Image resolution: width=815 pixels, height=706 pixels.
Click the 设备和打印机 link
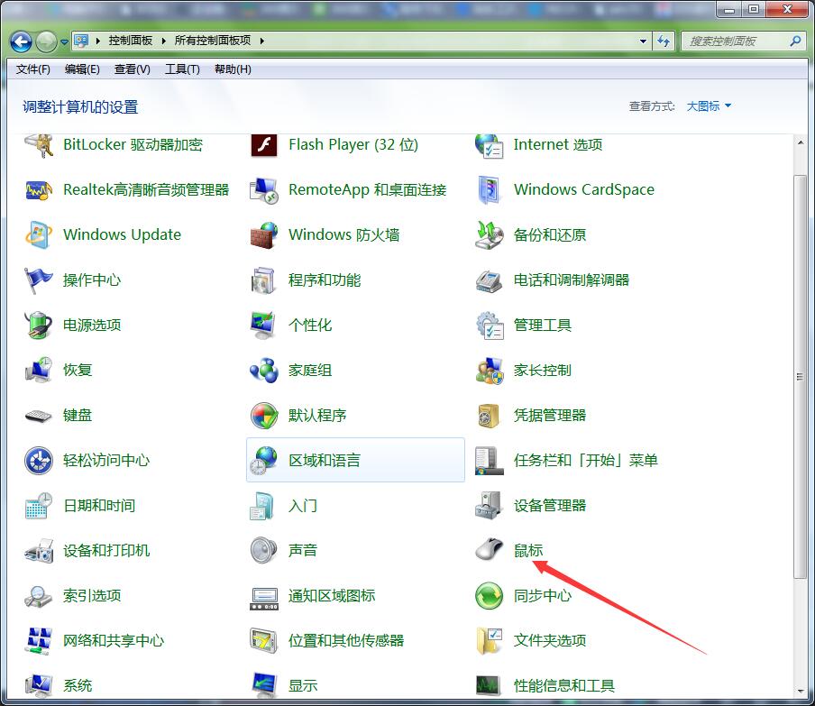tap(106, 551)
